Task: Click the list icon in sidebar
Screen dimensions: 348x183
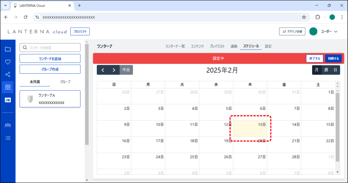Action: [8, 138]
